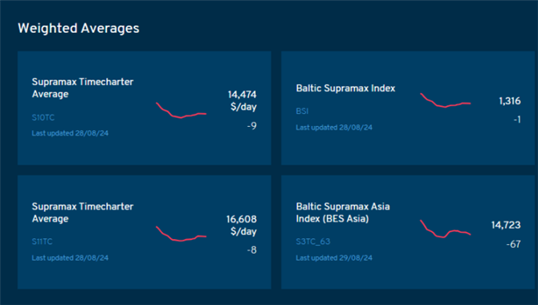
Task: Click the 14,474 $/day value
Action: (243, 100)
